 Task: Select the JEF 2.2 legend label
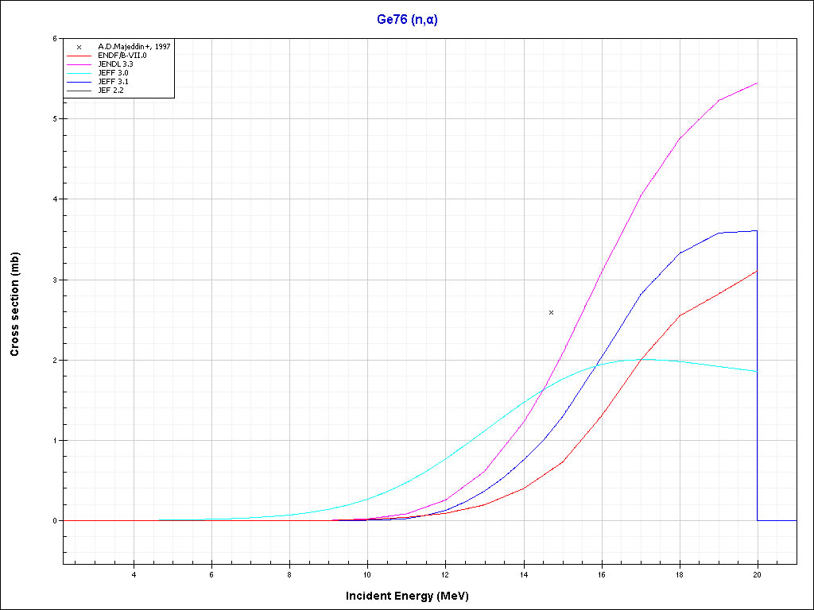110,91
